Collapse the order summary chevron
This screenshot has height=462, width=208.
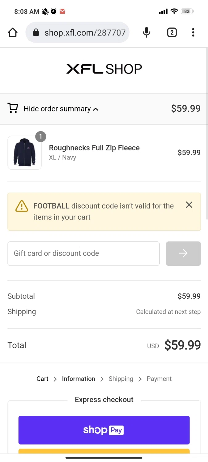tap(96, 109)
